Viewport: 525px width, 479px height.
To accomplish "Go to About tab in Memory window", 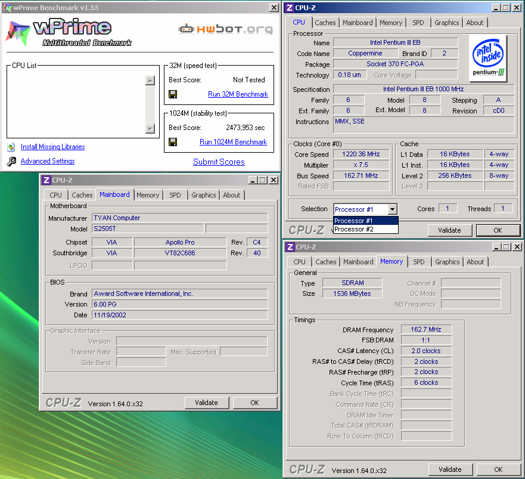I will coord(476,262).
